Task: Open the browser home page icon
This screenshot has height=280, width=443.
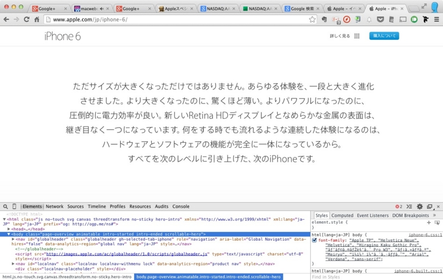Action: [x=37, y=19]
